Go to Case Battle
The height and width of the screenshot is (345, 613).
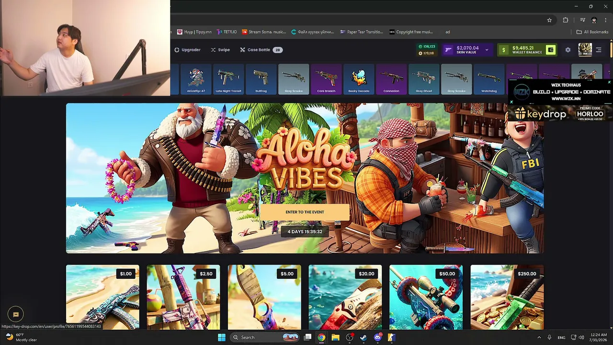(x=261, y=50)
